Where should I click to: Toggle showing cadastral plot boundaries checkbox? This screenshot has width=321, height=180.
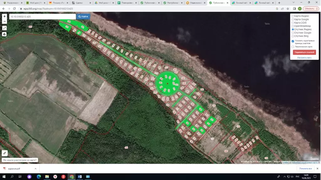293,41
